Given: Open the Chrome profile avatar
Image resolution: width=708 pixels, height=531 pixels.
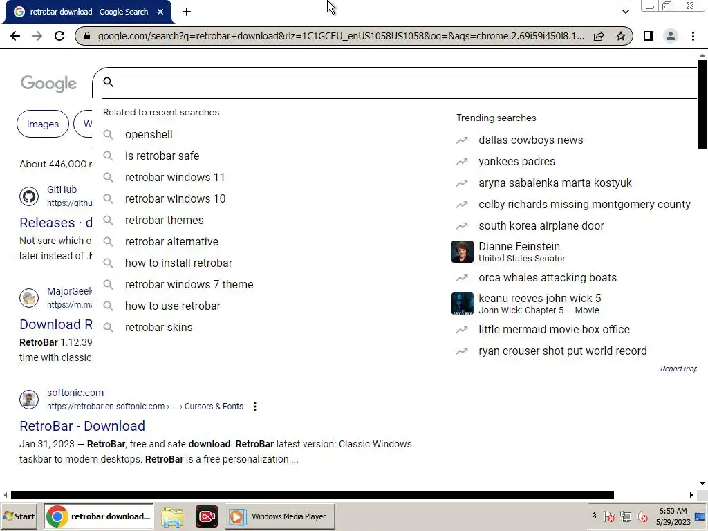Looking at the screenshot, I should [x=671, y=36].
